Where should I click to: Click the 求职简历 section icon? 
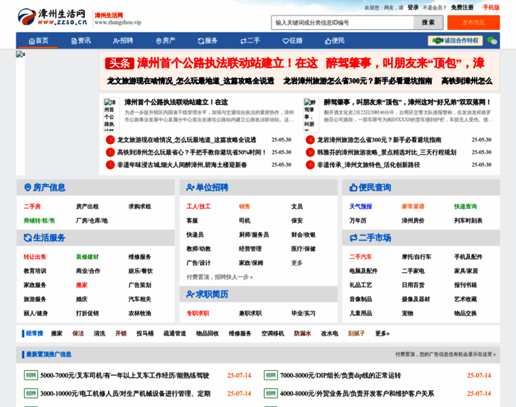point(191,294)
